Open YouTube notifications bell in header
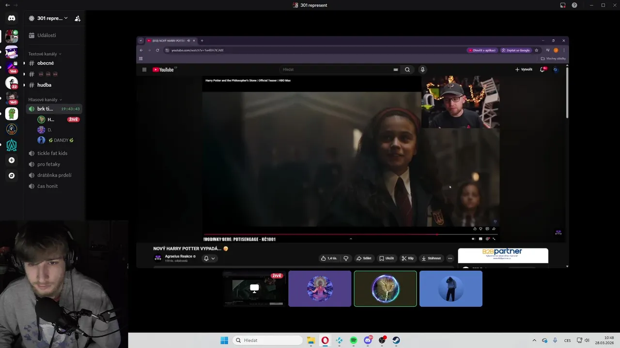 542,70
